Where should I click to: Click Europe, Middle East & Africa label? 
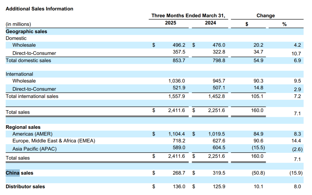pyautogui.click(x=54, y=141)
